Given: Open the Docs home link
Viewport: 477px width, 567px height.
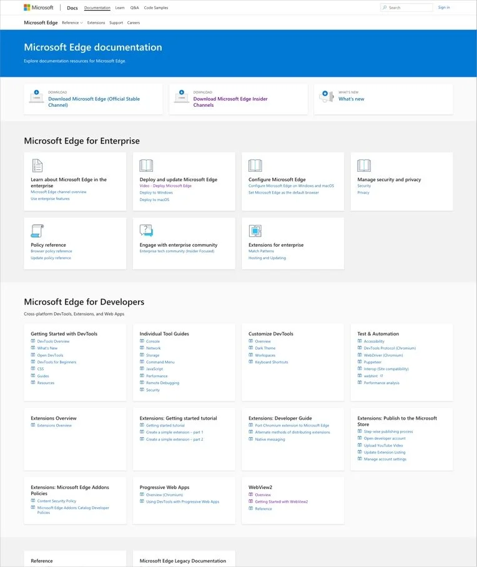Looking at the screenshot, I should coord(72,7).
